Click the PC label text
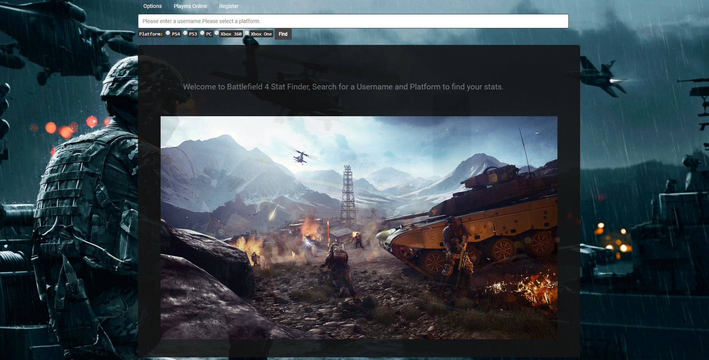 (209, 34)
